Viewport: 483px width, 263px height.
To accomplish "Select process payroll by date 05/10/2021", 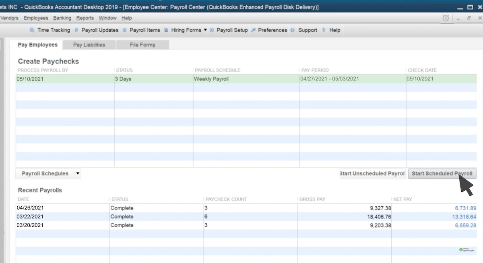I will tap(65, 79).
